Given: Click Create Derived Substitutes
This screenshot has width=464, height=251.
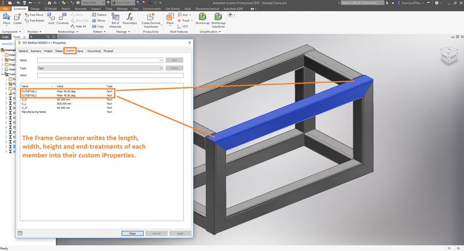Looking at the screenshot, I should (151, 20).
